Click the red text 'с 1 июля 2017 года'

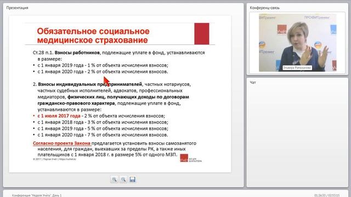click(x=59, y=116)
